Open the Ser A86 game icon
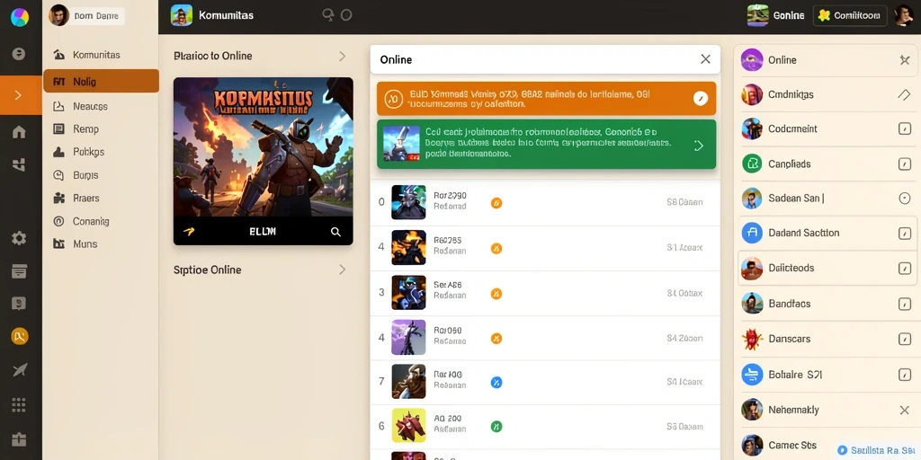This screenshot has height=460, width=921. tap(408, 292)
